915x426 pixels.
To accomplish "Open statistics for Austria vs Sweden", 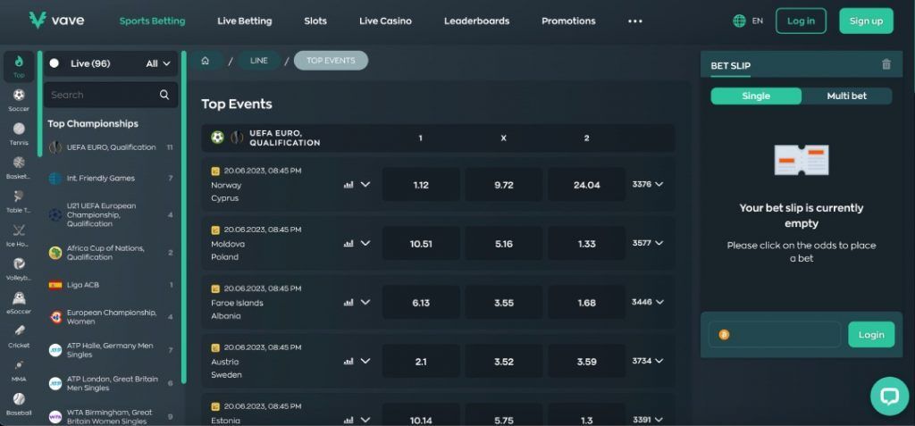I will 348,361.
